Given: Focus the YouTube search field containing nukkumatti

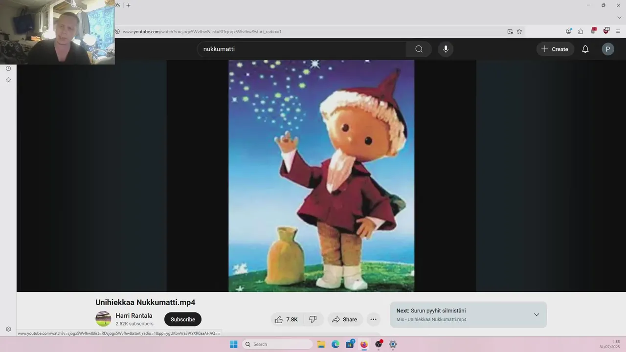Looking at the screenshot, I should tap(302, 49).
